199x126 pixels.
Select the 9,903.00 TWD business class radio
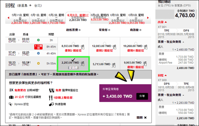click(x=136, y=60)
